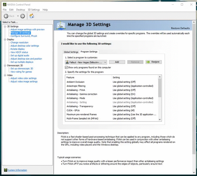The image size is (197, 176).
Task: Select Manage 3D settings in task tree
Action: (x=21, y=33)
